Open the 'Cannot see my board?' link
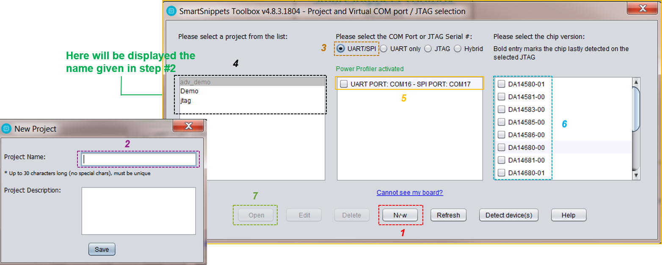662x265 pixels. click(x=410, y=193)
